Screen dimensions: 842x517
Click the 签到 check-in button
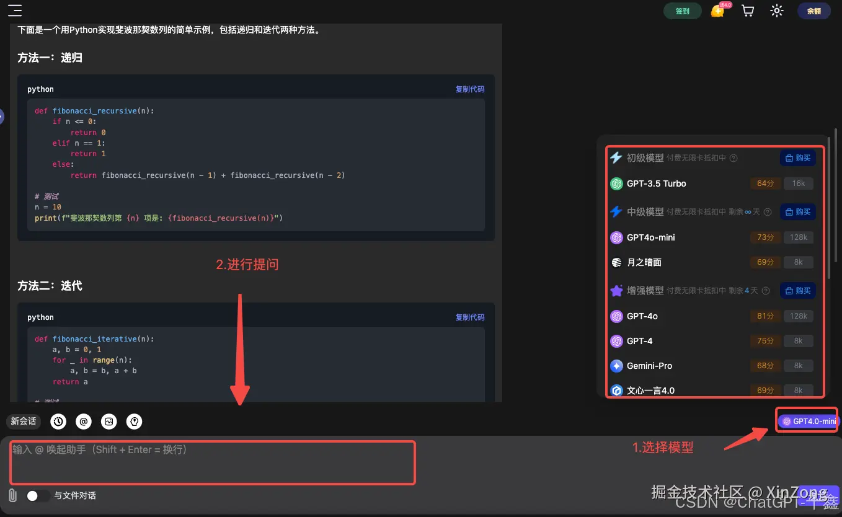682,11
